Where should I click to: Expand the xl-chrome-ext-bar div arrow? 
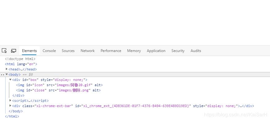(x=10, y=106)
